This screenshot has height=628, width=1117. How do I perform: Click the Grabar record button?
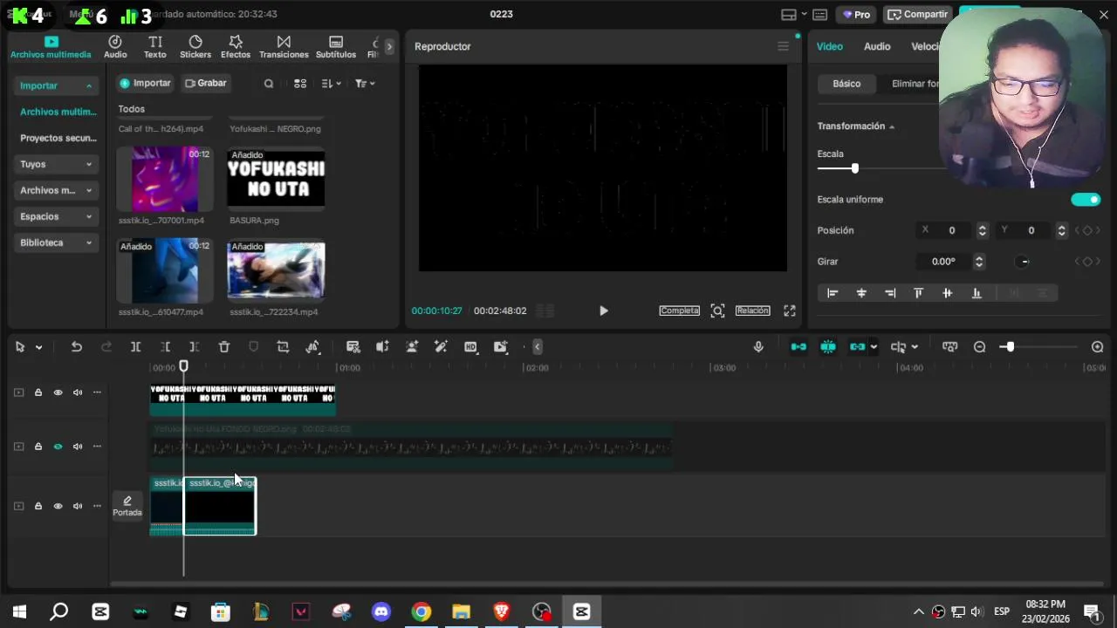click(x=206, y=83)
